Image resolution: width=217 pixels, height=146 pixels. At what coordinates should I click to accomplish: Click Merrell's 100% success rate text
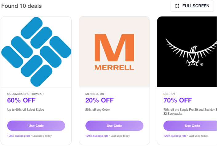[97, 136]
